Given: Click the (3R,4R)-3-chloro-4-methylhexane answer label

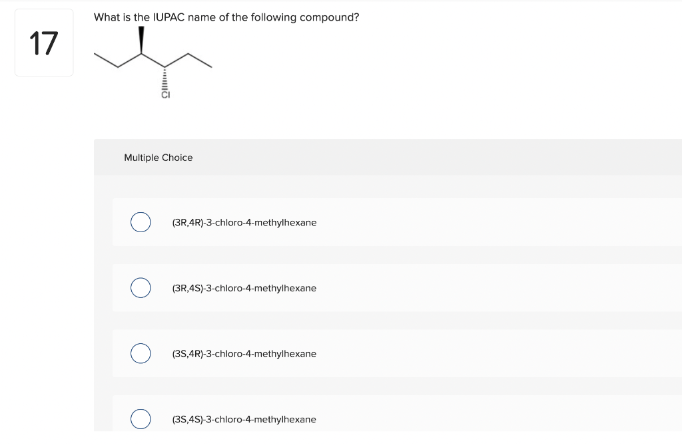Looking at the screenshot, I should [x=244, y=222].
